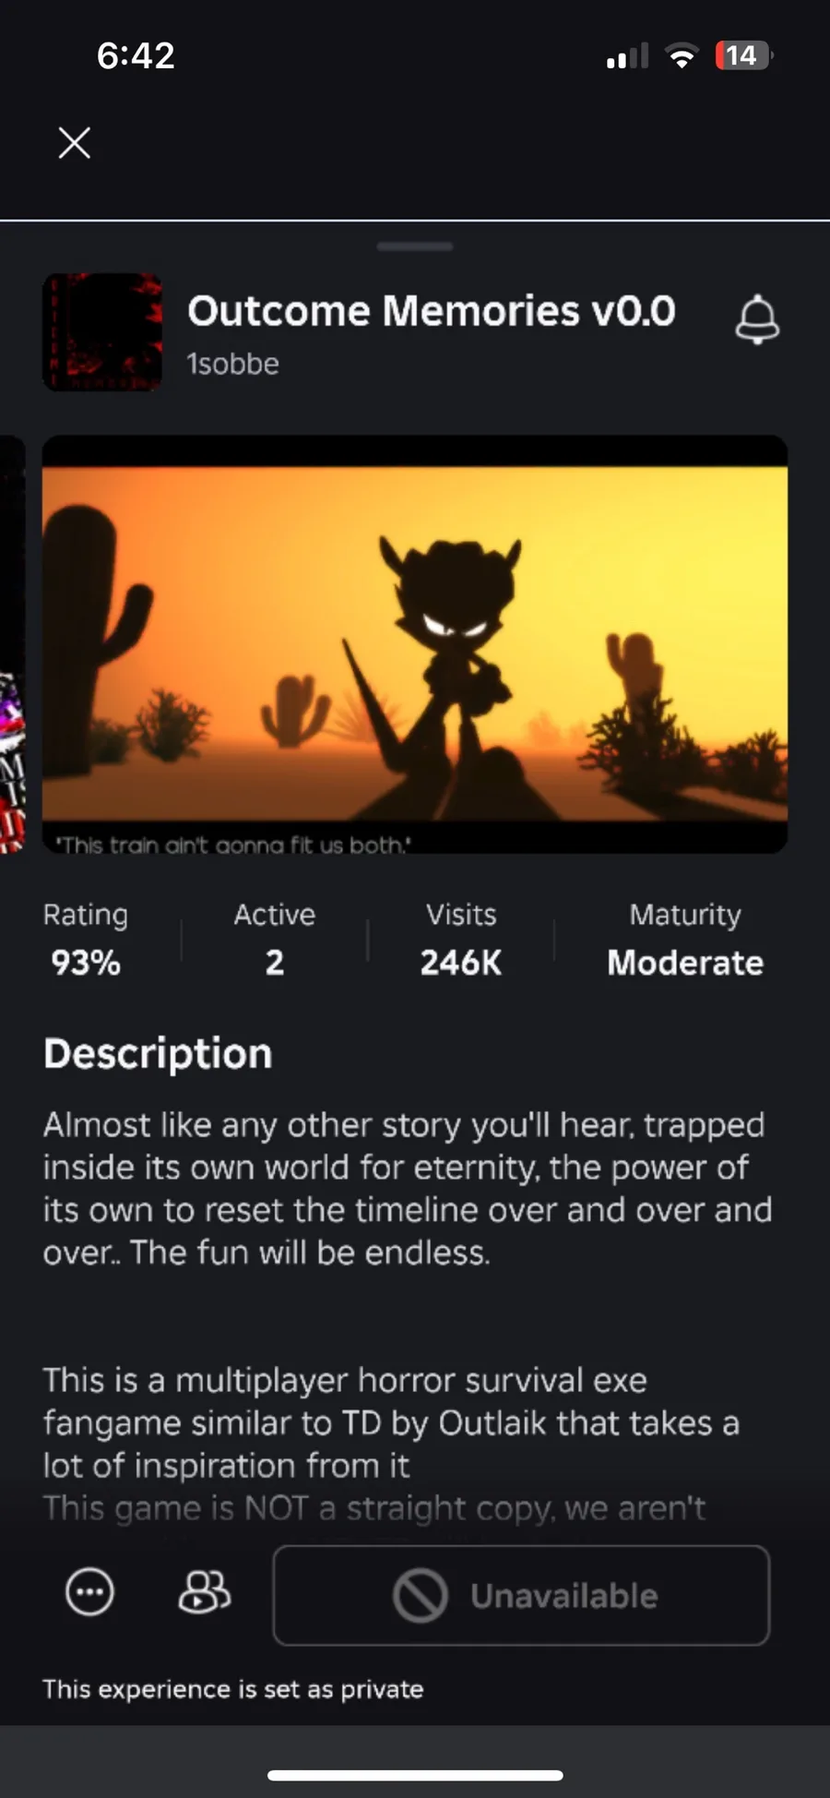830x1798 pixels.
Task: Tap the cellular signal bars icon
Action: pyautogui.click(x=627, y=56)
